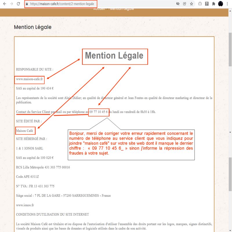Click the page title "Mention Légale" at top left
This screenshot has height=232, width=232.
(x=33, y=27)
